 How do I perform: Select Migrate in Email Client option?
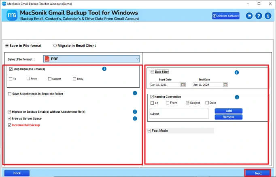point(55,46)
